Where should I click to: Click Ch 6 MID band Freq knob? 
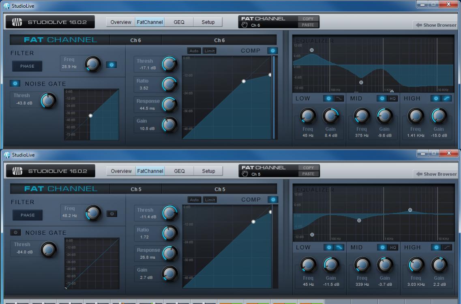click(x=362, y=116)
